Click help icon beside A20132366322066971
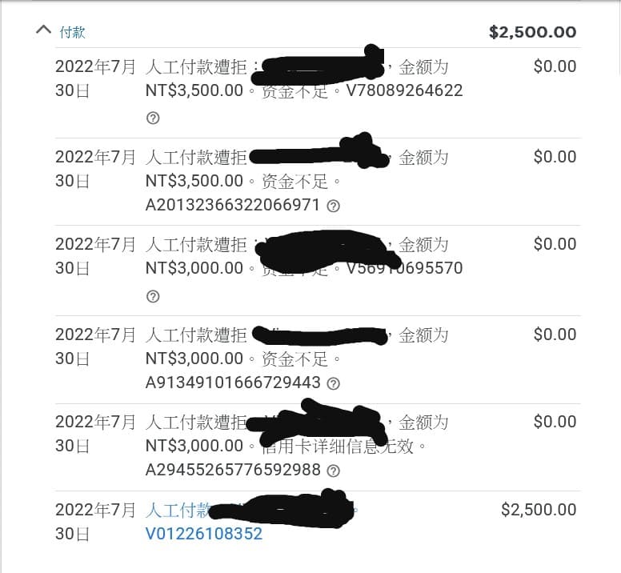Viewport: 621px width, 573px height. click(x=334, y=206)
